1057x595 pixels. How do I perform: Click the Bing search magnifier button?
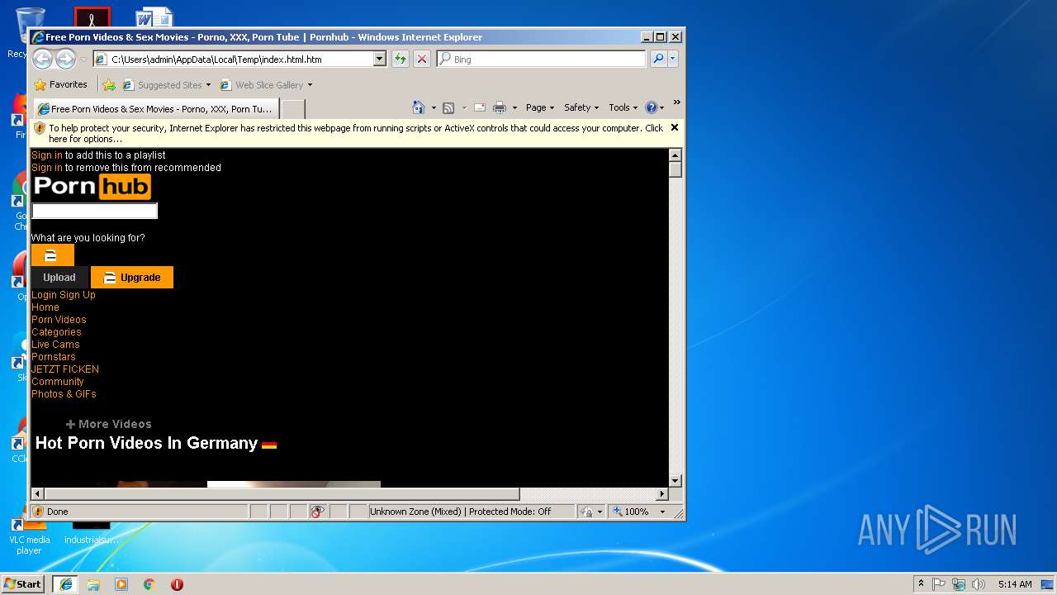pos(658,59)
